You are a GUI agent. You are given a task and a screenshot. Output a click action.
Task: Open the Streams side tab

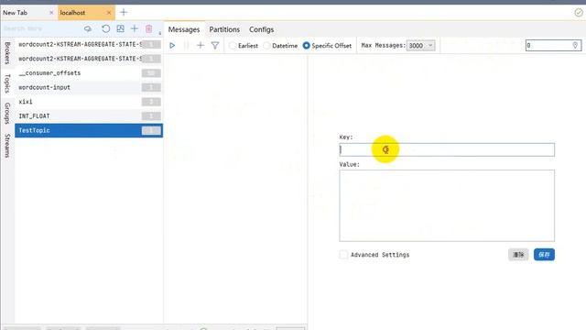click(7, 145)
